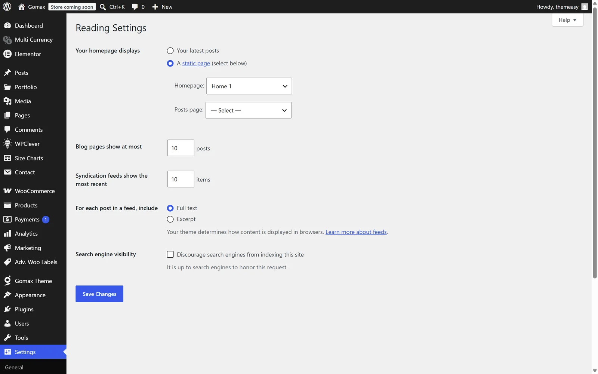Open the General settings submenu item
The image size is (598, 374).
pyautogui.click(x=14, y=367)
